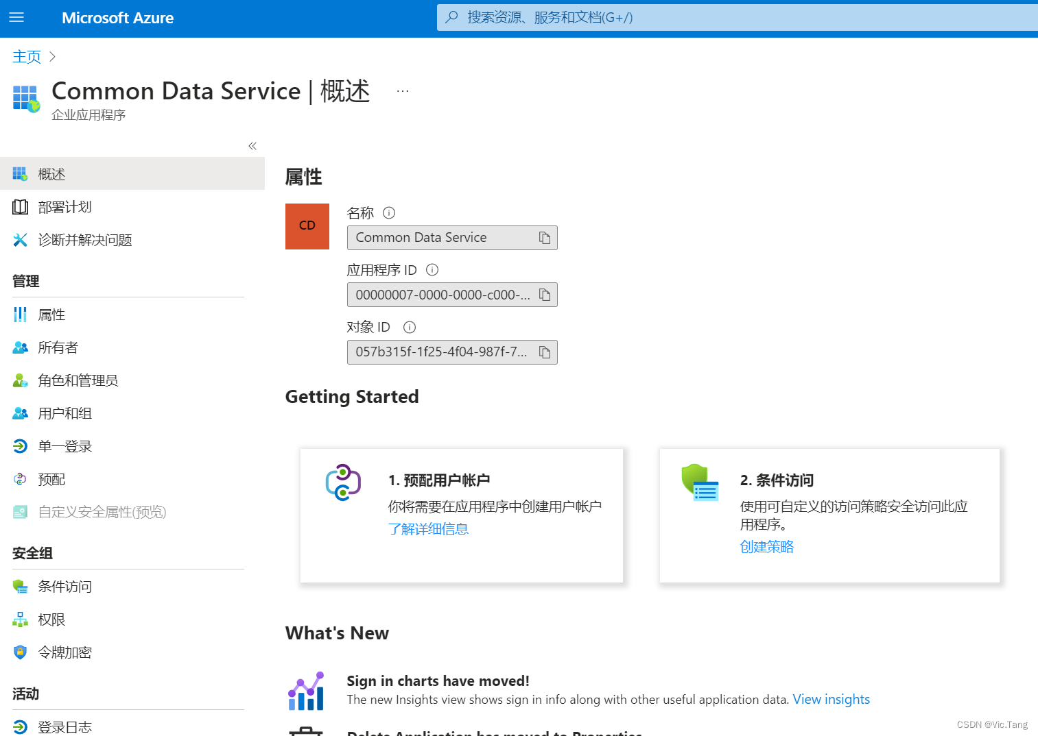Click the 条件访问 shield icon in the sidebar
The width and height of the screenshot is (1038, 736).
21,587
